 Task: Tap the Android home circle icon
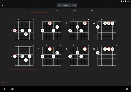point(12,89)
